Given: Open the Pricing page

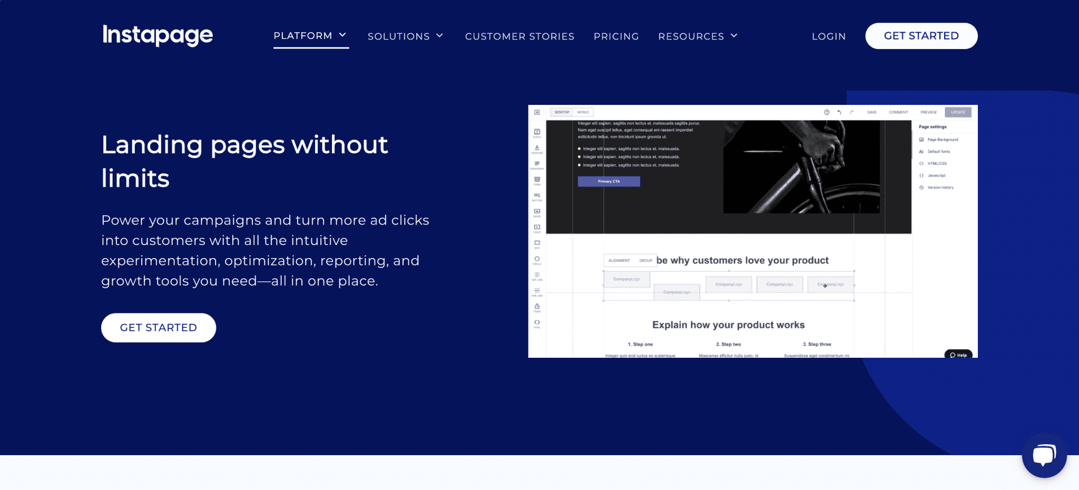Looking at the screenshot, I should click(x=616, y=36).
